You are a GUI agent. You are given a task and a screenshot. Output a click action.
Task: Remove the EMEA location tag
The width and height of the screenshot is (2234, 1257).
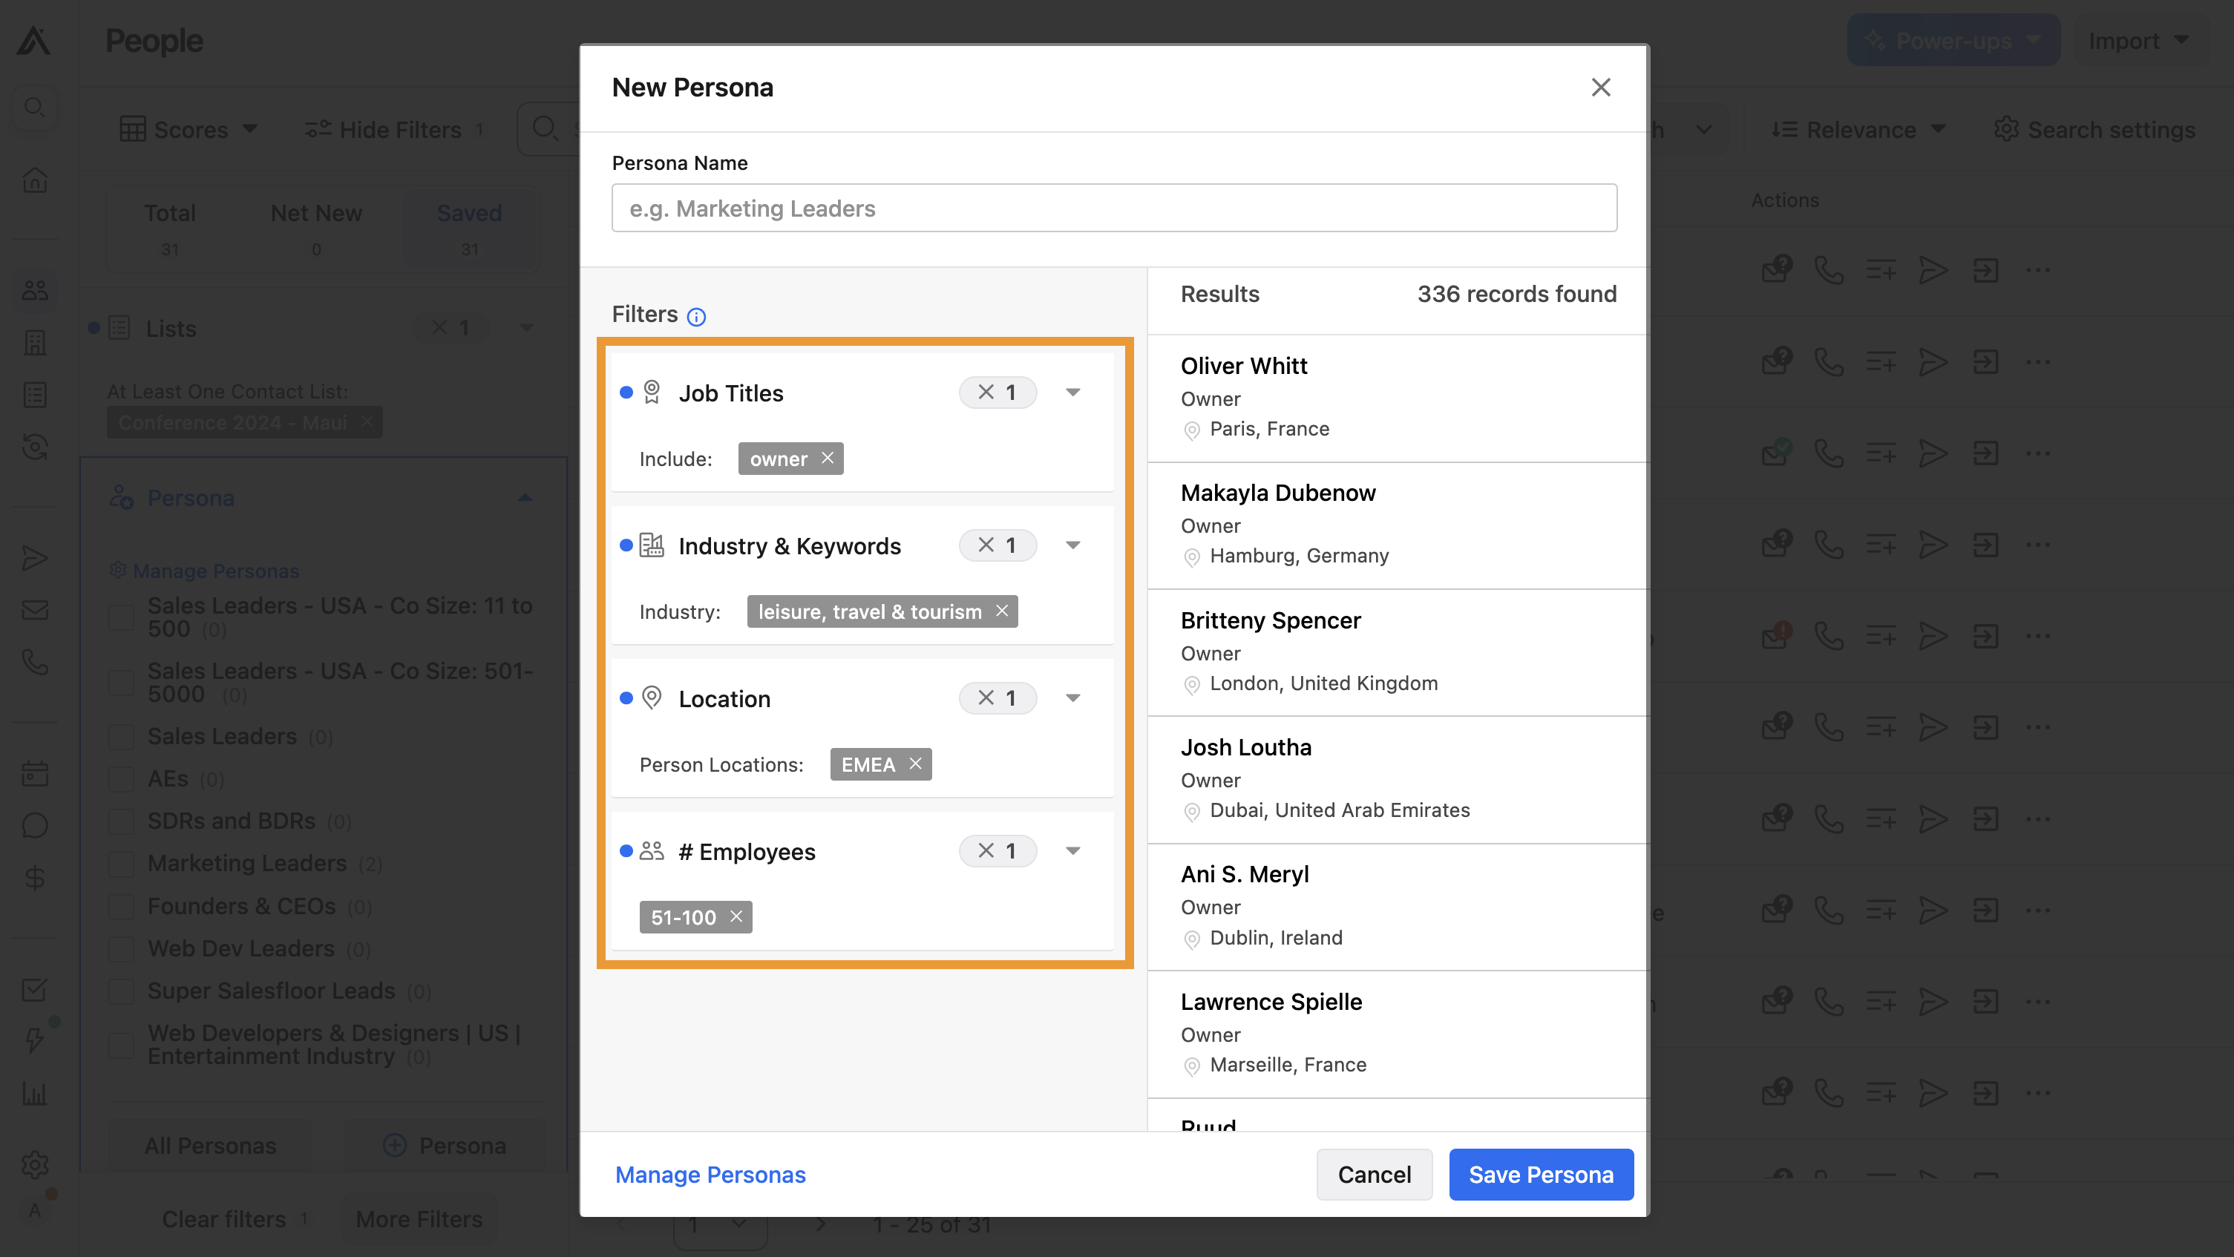pyautogui.click(x=915, y=764)
